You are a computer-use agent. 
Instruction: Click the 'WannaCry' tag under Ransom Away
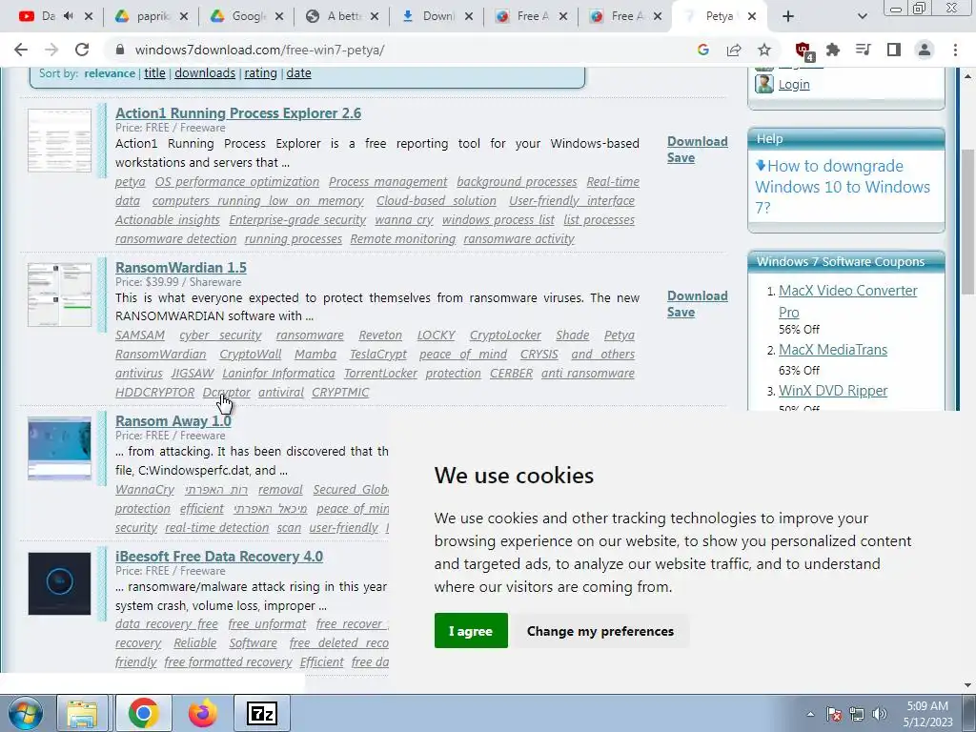coord(145,489)
